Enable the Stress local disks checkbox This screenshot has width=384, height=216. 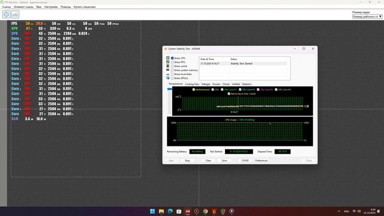(172, 74)
